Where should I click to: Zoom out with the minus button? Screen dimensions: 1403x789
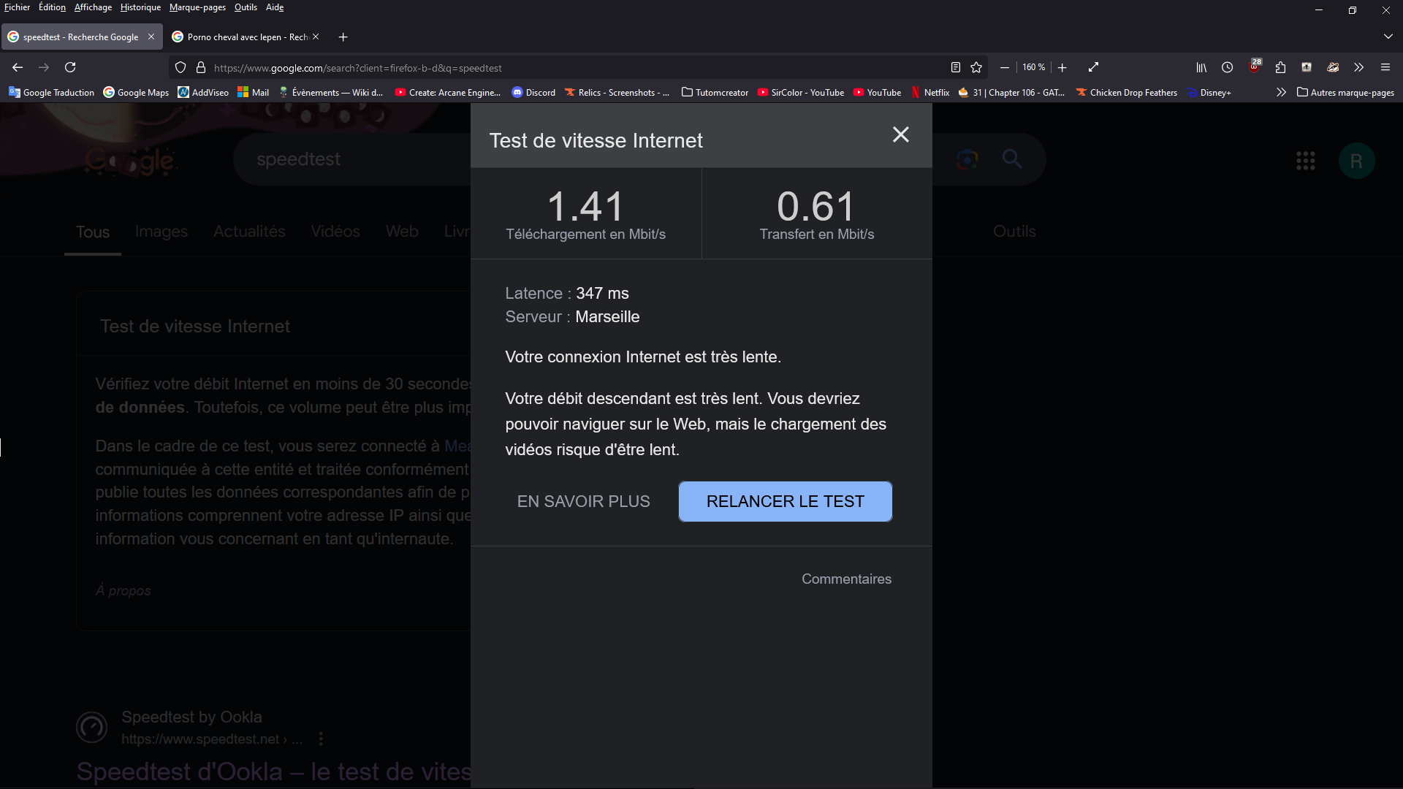[1005, 67]
